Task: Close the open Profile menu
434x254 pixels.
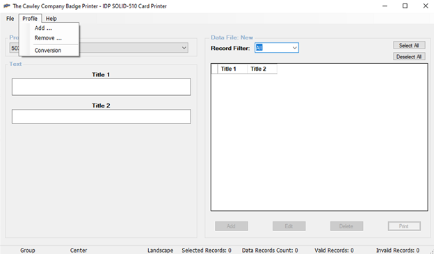Action: pos(30,19)
